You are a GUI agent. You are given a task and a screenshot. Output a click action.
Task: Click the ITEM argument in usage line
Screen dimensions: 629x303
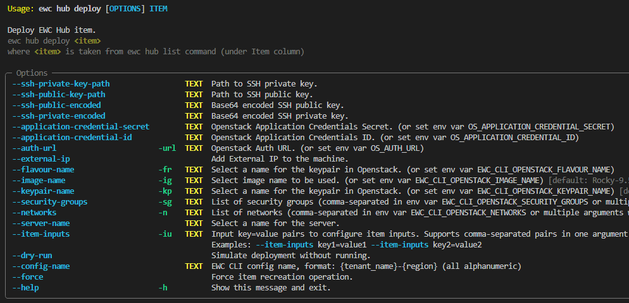coord(158,9)
